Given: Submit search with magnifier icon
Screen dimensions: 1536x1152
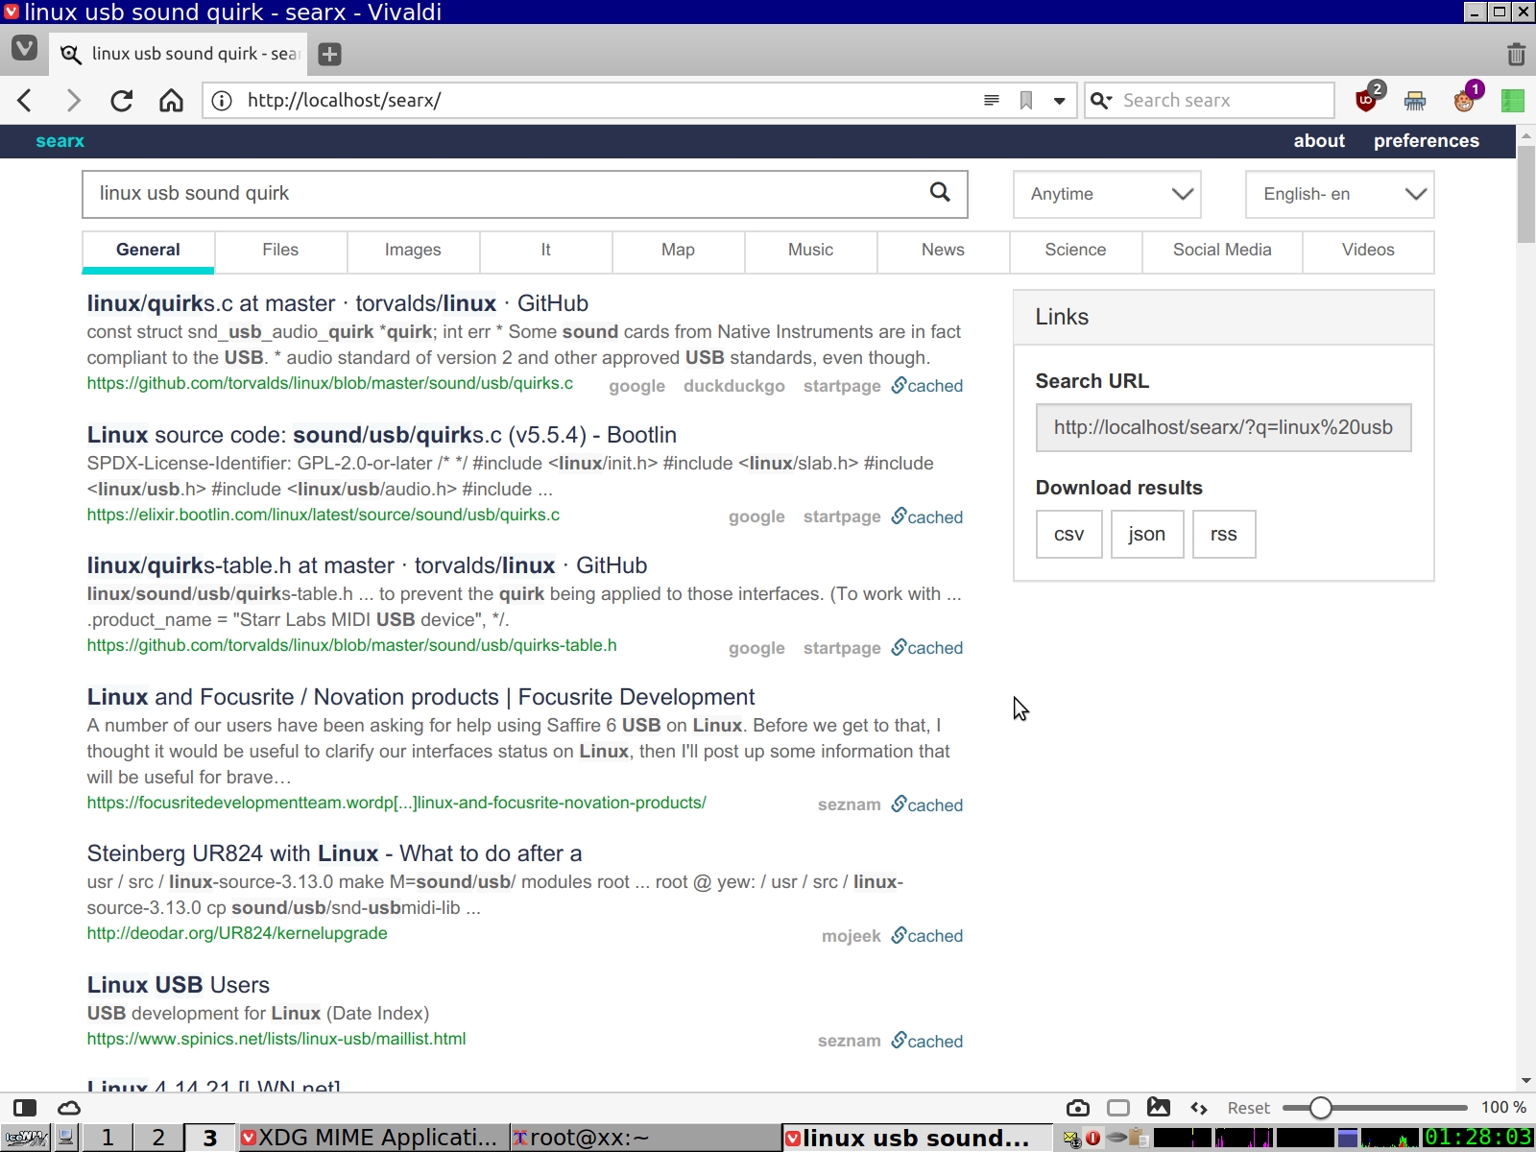Looking at the screenshot, I should pos(940,193).
